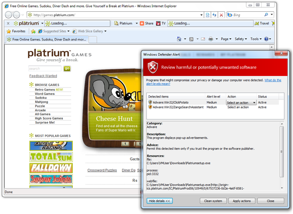
Task: Select the Free Online Games browser tab
Action: click(x=46, y=40)
